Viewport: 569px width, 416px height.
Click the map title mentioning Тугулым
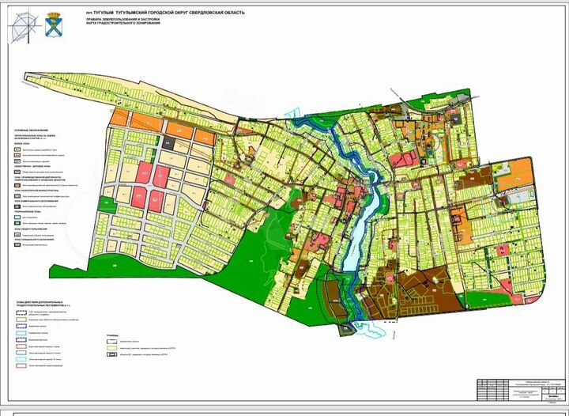(x=164, y=13)
